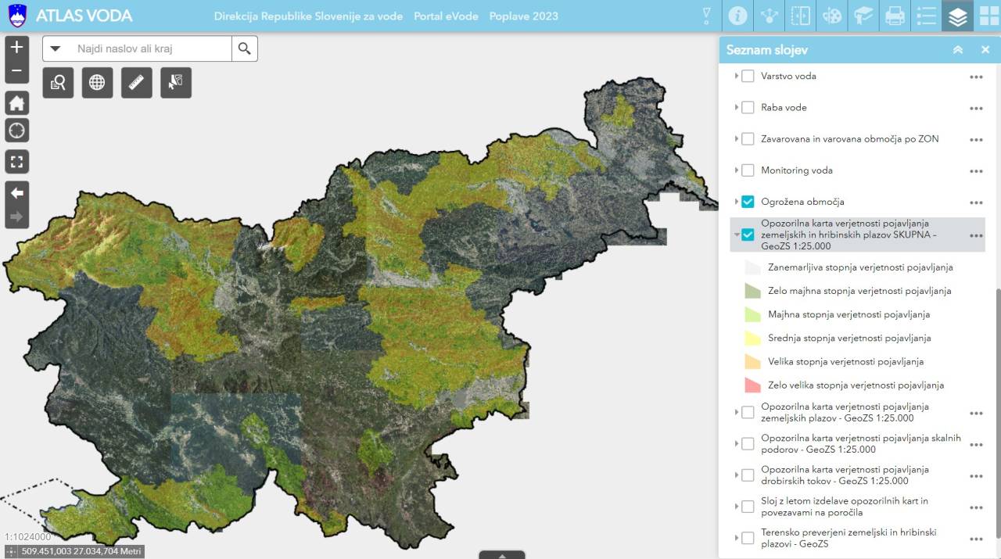Expand the Varstvo voda layer group
This screenshot has width=1001, height=559.
pos(736,76)
